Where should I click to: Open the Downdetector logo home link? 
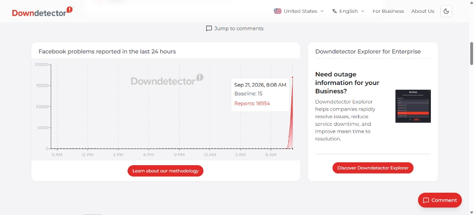43,11
